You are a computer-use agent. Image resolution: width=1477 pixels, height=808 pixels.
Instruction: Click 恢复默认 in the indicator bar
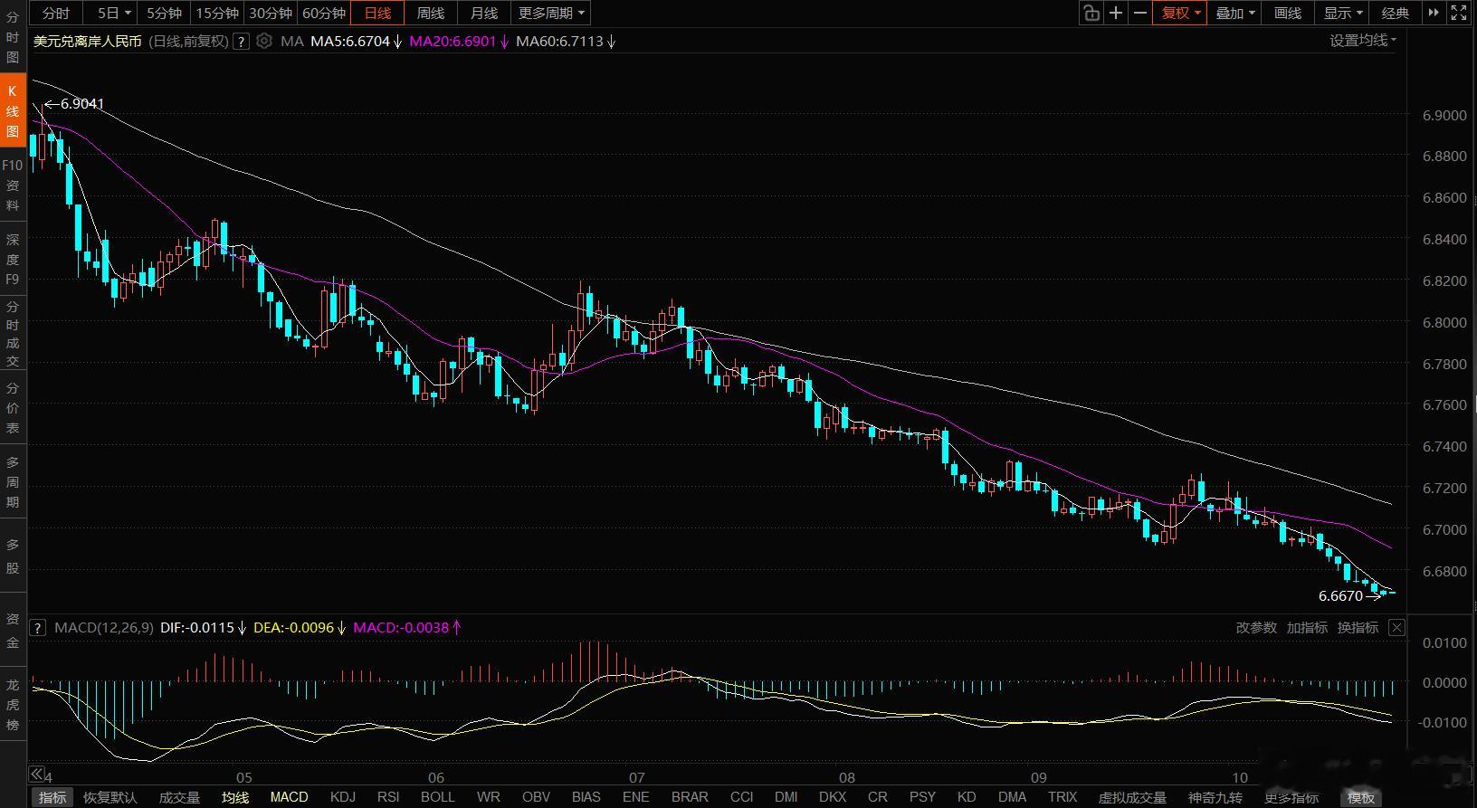[110, 797]
